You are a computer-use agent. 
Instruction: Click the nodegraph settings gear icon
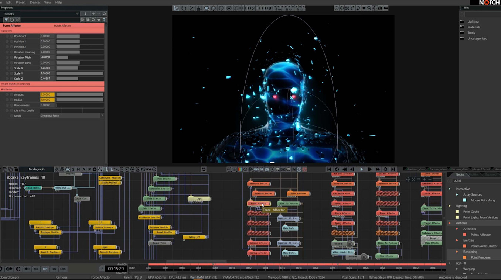click(x=204, y=169)
